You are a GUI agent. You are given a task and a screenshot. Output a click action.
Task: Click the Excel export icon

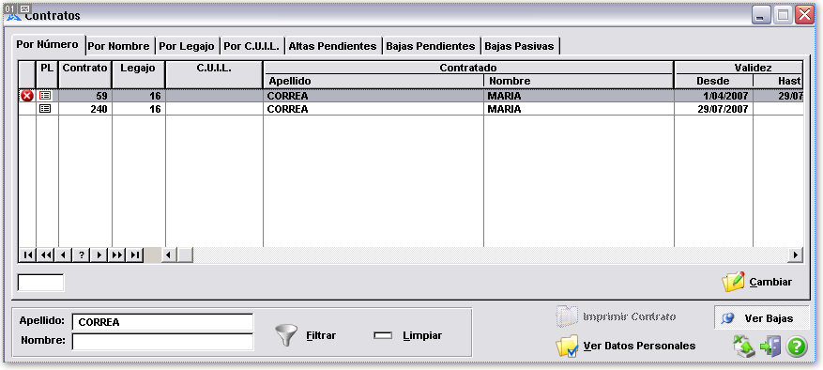tap(744, 347)
